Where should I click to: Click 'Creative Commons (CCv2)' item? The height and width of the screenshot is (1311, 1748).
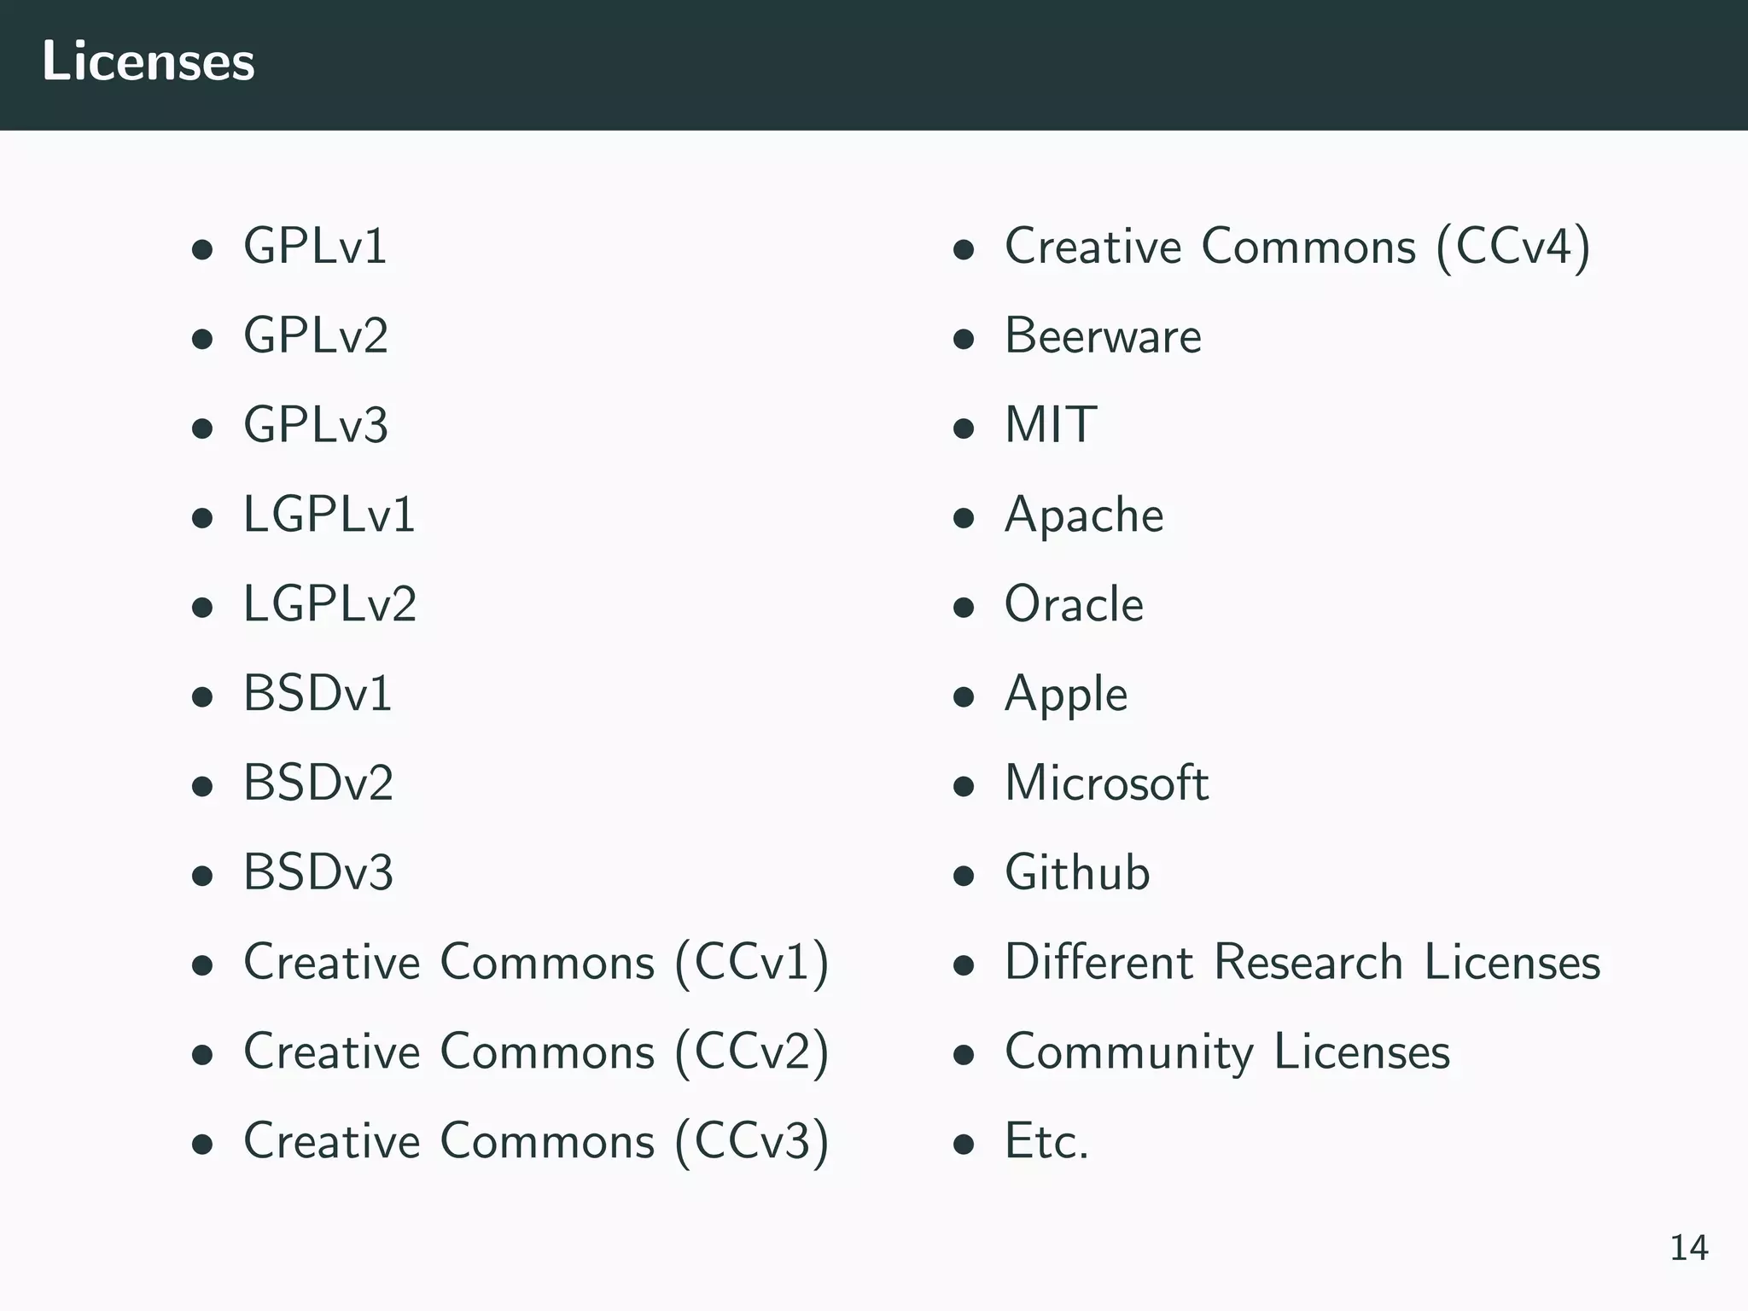[x=536, y=1052]
